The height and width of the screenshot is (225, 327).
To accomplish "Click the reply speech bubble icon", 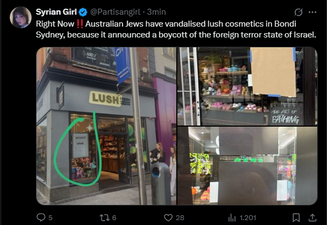I will 41,217.
